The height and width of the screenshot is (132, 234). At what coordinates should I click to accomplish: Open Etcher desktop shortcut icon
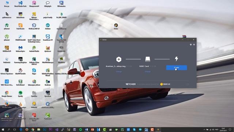pyautogui.click(x=116, y=26)
